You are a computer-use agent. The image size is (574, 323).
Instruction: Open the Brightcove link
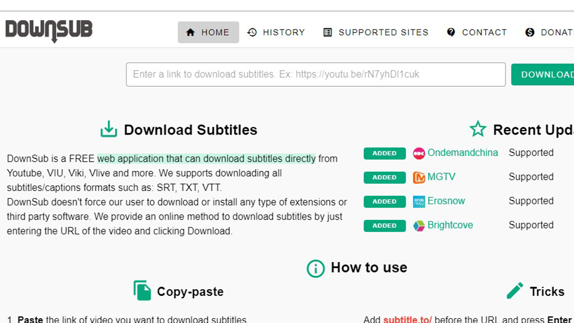click(450, 225)
